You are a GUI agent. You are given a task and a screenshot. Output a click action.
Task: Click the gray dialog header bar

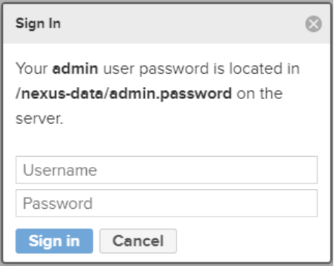167,24
